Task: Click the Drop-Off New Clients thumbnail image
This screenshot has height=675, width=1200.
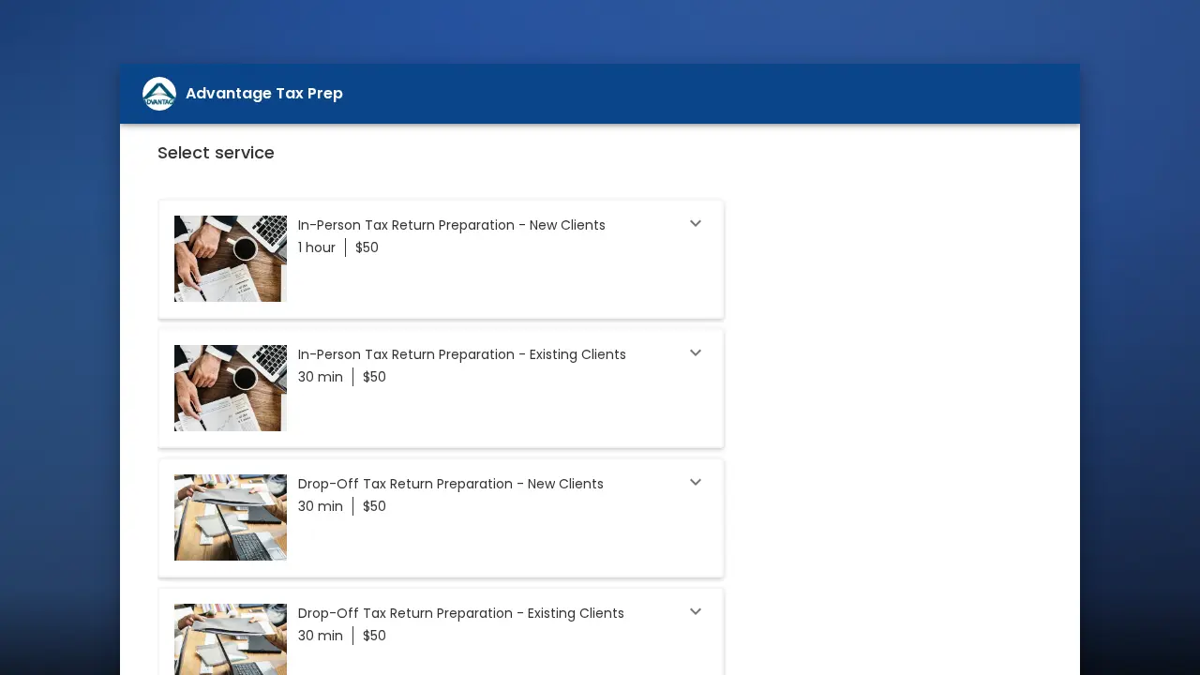Action: pyautogui.click(x=231, y=517)
